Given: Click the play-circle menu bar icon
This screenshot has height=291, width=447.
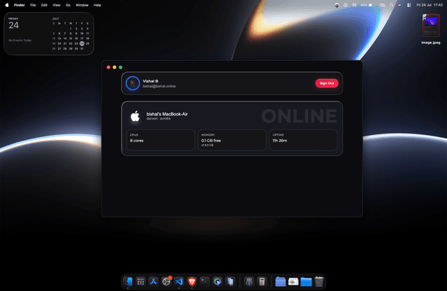Looking at the screenshot, I should (346, 5).
